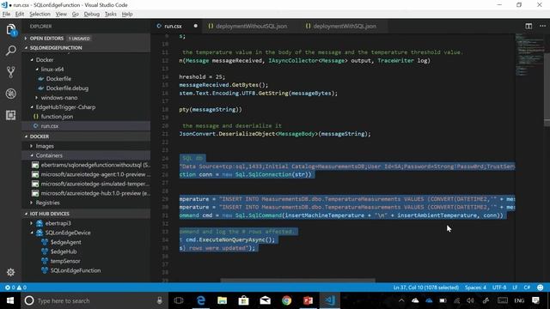Select the $edgeAgent module
This screenshot has width=550, height=309.
[x=65, y=242]
